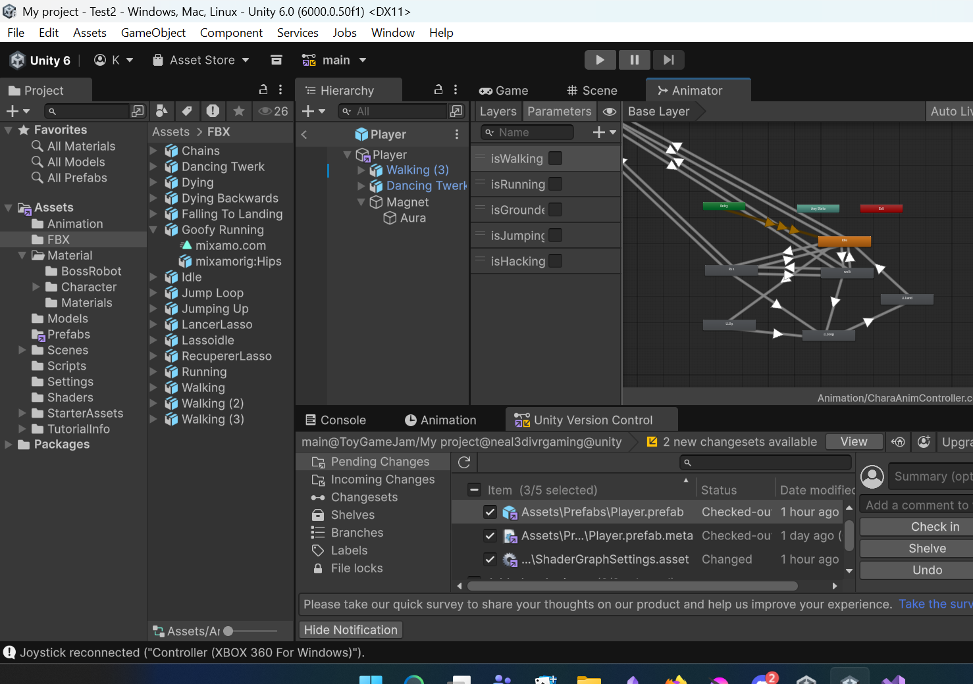Enable the isWalking parameter checkbox
Image resolution: width=973 pixels, height=684 pixels.
coord(556,159)
